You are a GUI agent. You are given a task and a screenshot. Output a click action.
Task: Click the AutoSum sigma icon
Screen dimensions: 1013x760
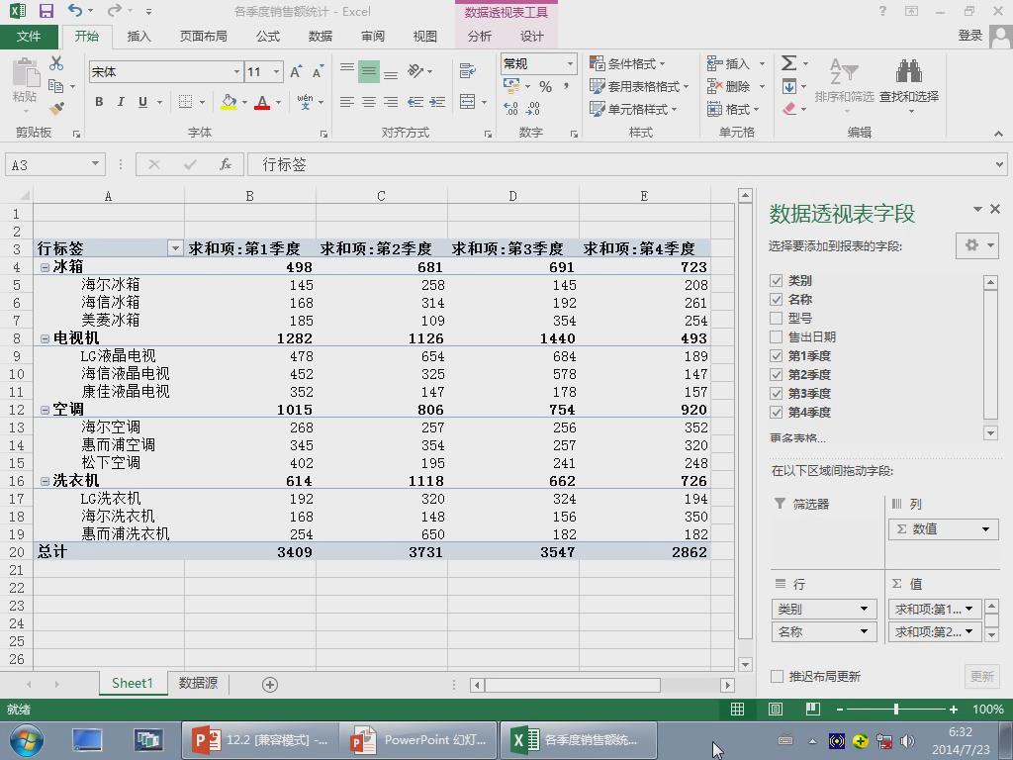(x=788, y=63)
